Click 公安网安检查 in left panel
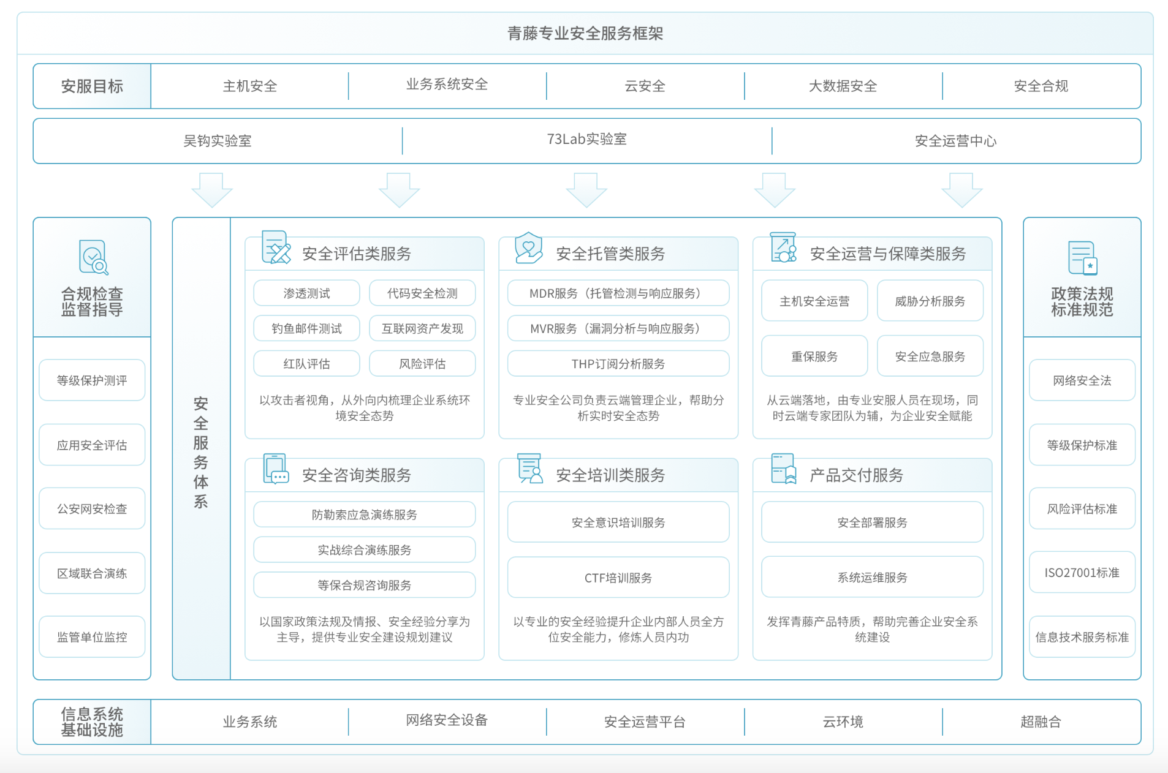1168x773 pixels. click(92, 508)
